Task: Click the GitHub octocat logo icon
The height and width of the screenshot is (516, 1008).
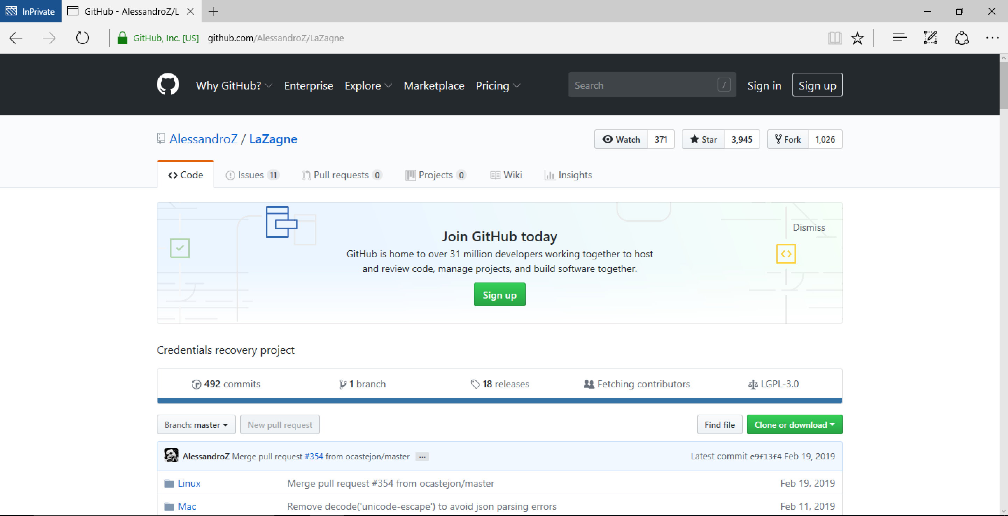Action: tap(167, 85)
